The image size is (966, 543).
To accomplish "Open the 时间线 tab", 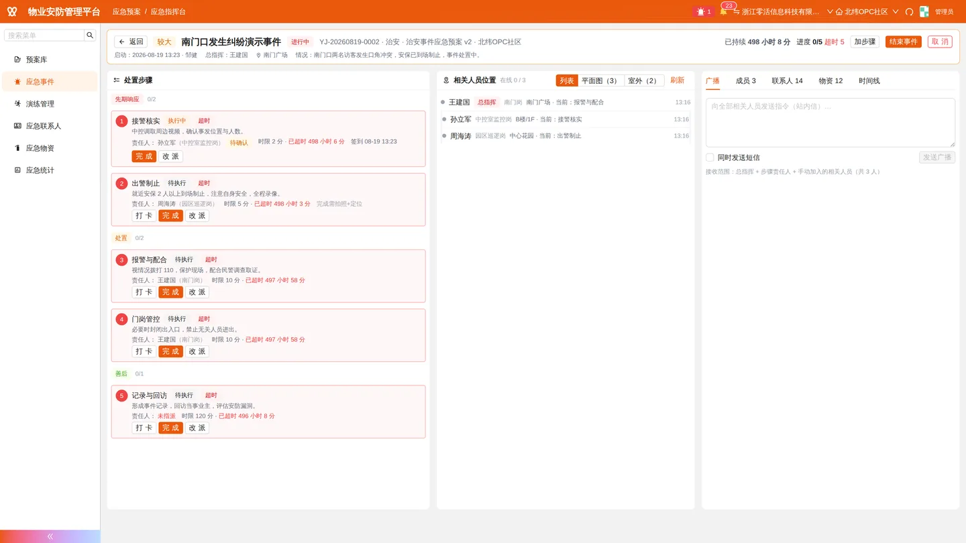I will pos(869,80).
